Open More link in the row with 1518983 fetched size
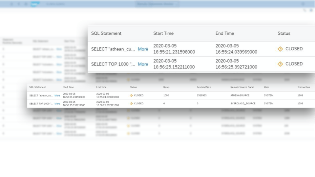Screen dimensions: 315x177 coord(57,96)
